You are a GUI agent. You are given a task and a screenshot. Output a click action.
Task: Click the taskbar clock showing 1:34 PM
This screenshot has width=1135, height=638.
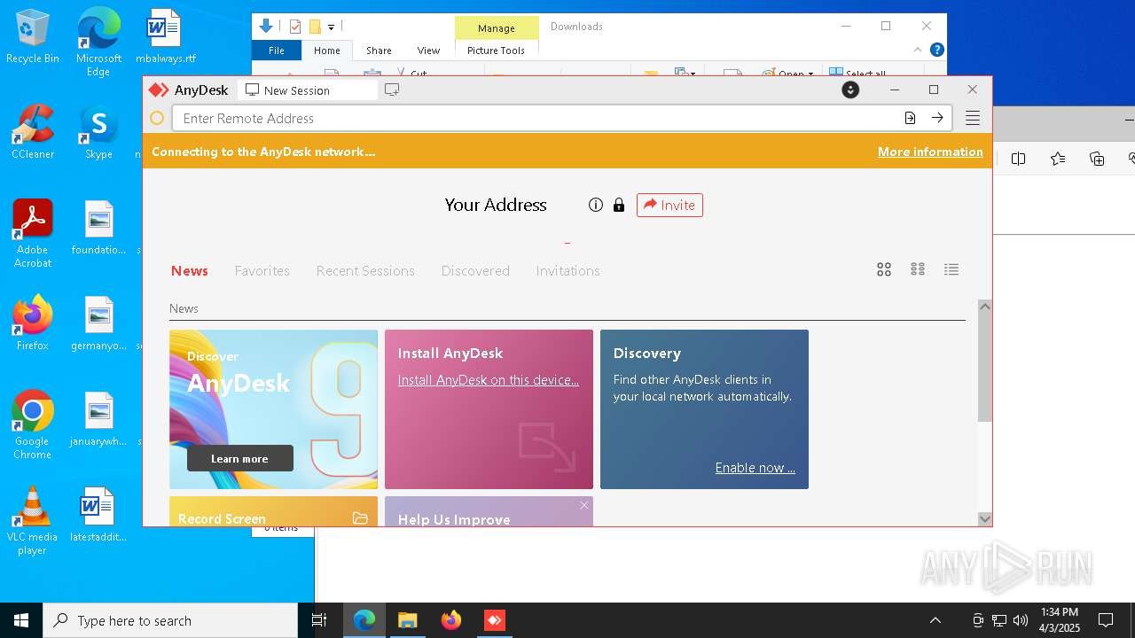click(x=1060, y=620)
